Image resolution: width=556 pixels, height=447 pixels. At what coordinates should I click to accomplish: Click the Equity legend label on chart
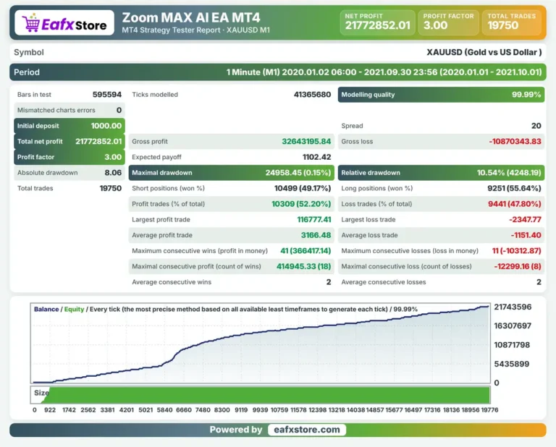pos(74,310)
